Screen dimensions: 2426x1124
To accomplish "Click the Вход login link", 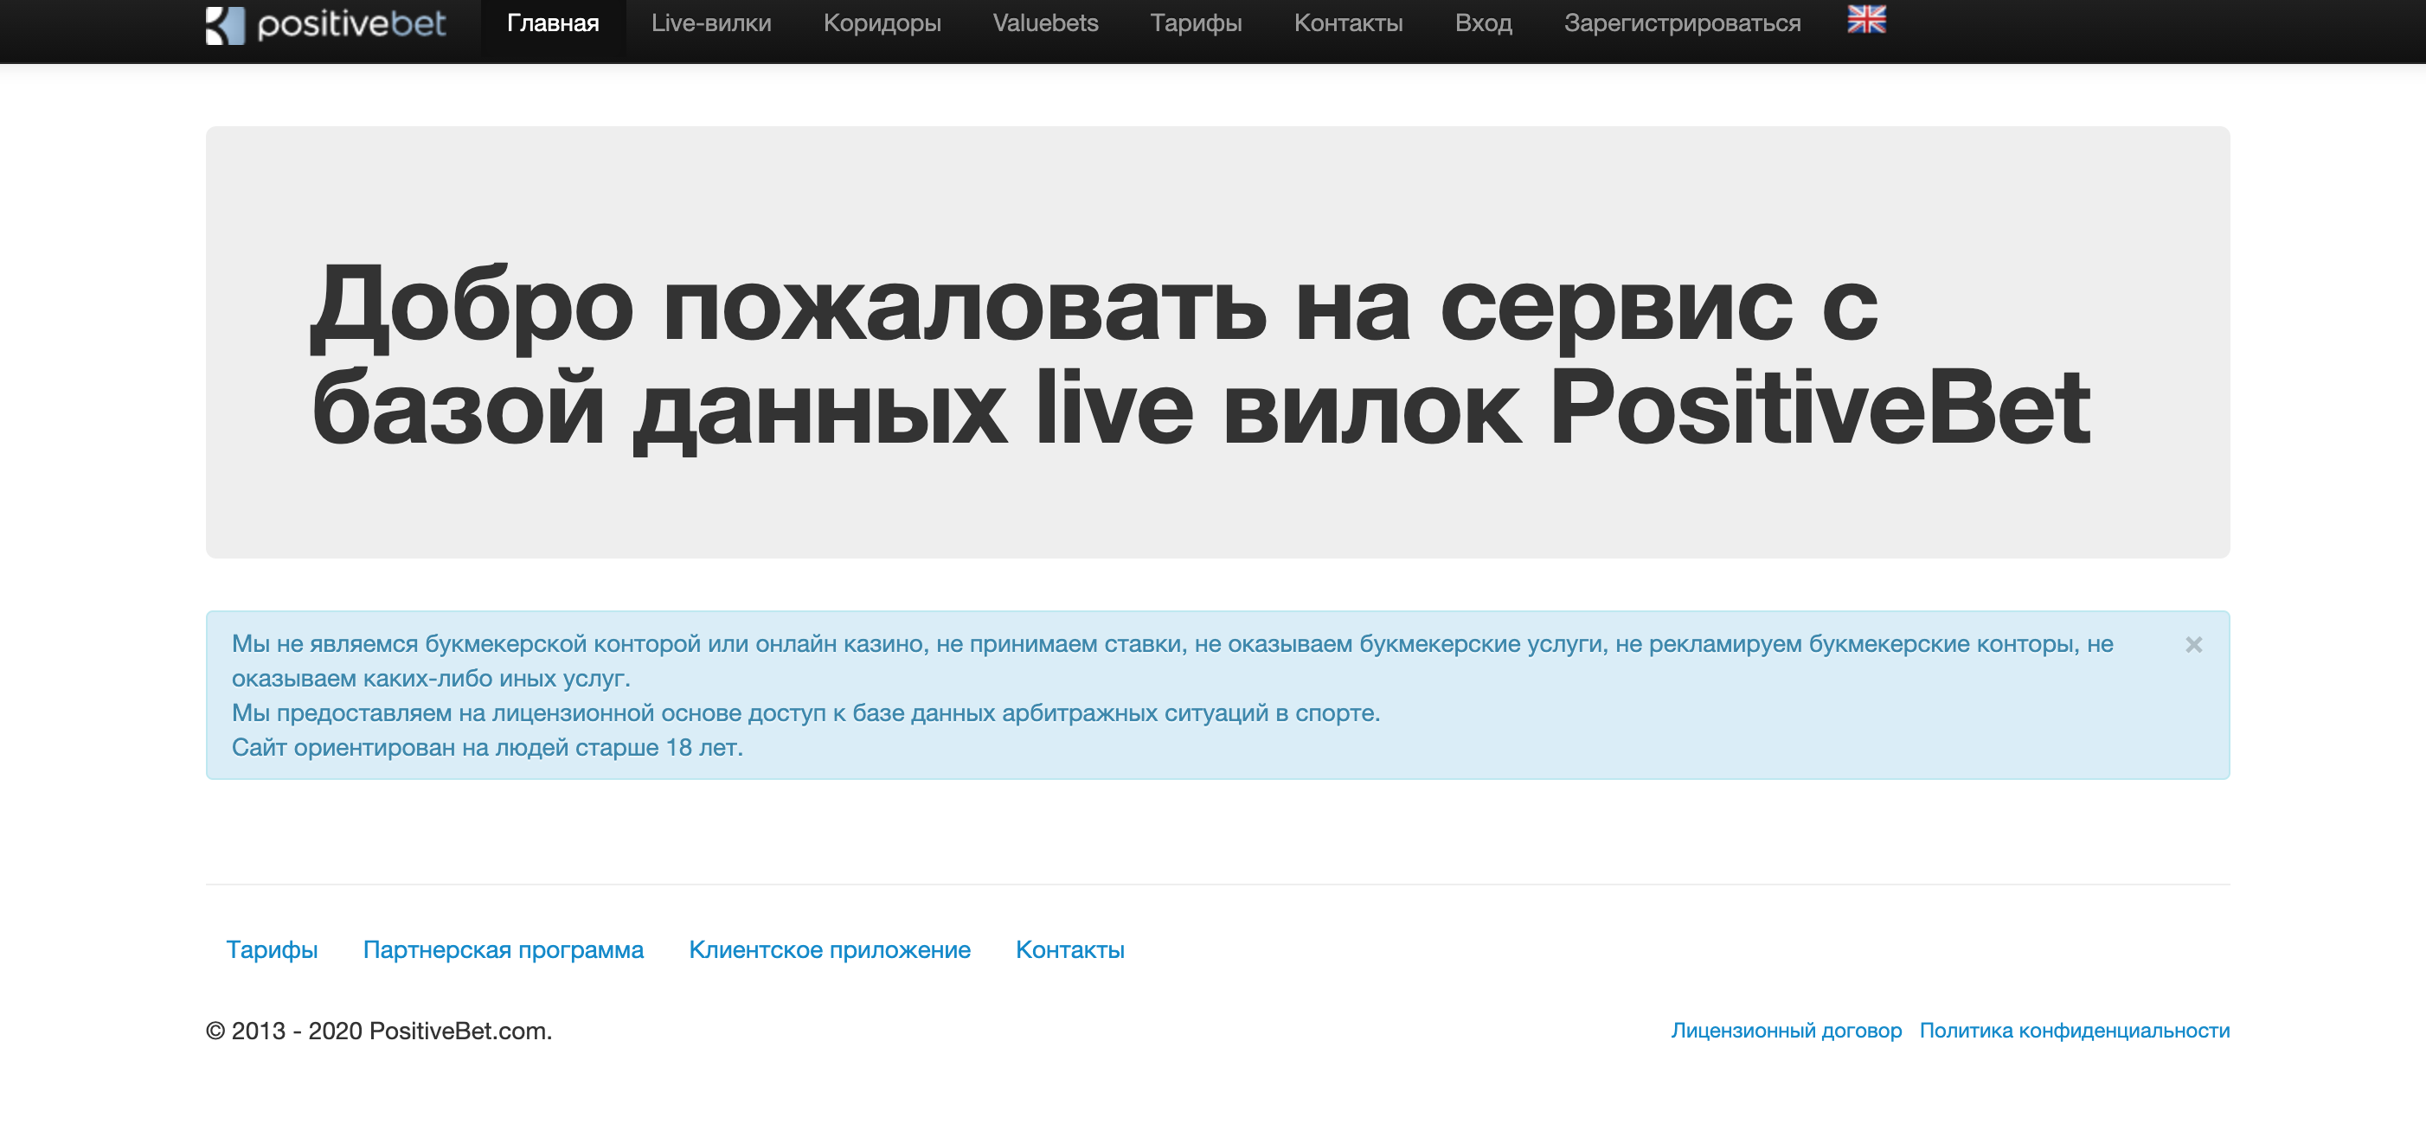I will click(1483, 22).
